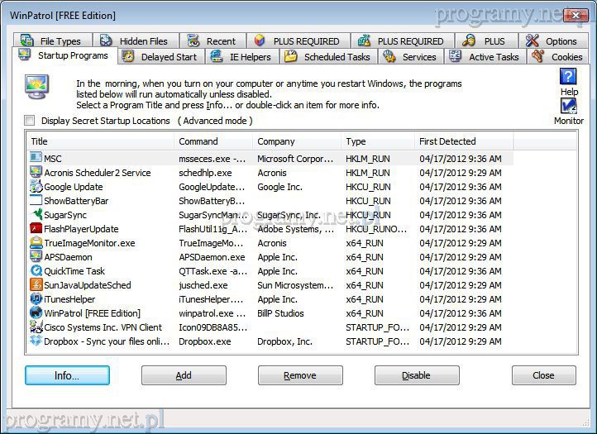Open the Hidden Files tab
The width and height of the screenshot is (597, 434).
135,41
